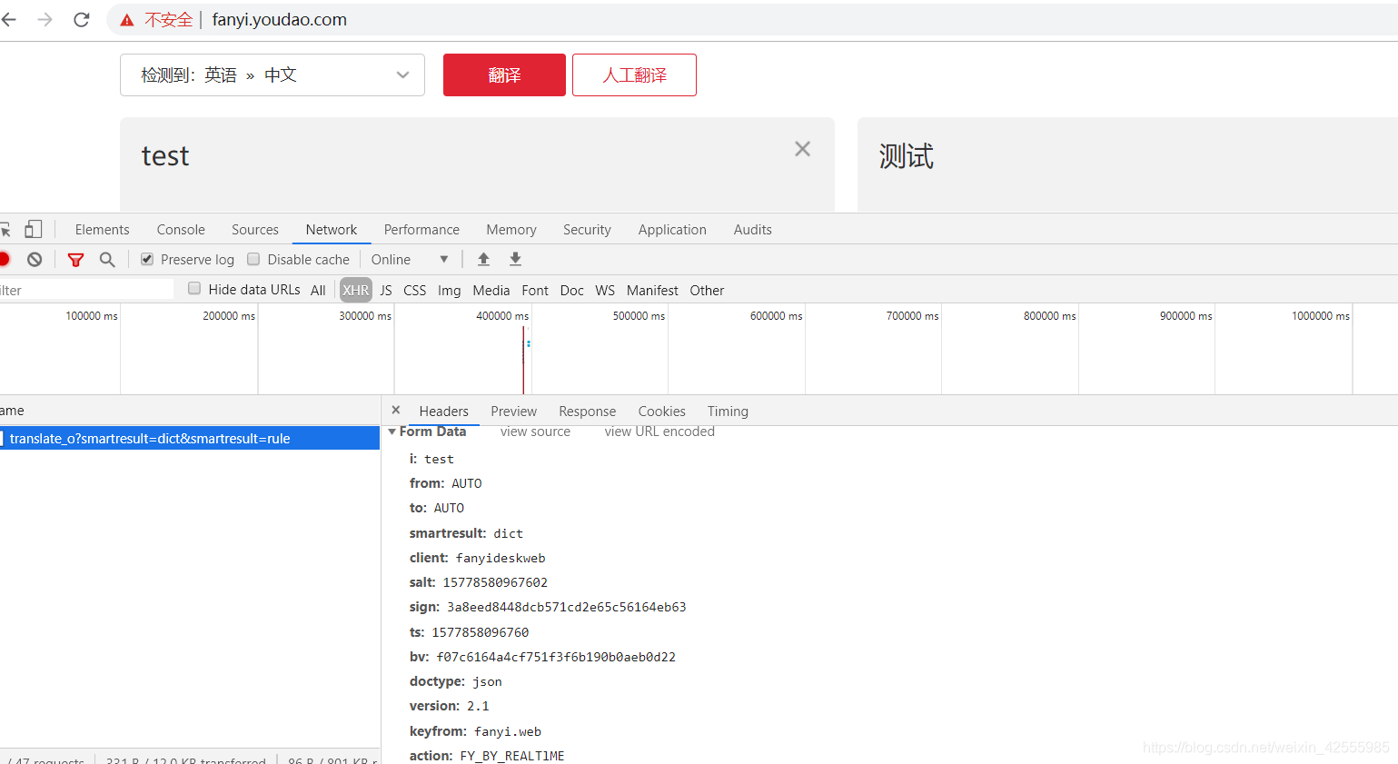The width and height of the screenshot is (1398, 764).
Task: Enable the Disable cache checkbox
Action: [x=254, y=260]
